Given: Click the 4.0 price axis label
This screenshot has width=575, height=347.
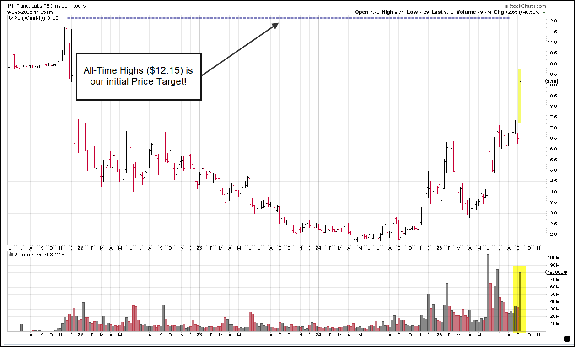Looking at the screenshot, I should (553, 192).
